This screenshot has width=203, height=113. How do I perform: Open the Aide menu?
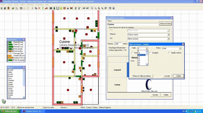47,5
